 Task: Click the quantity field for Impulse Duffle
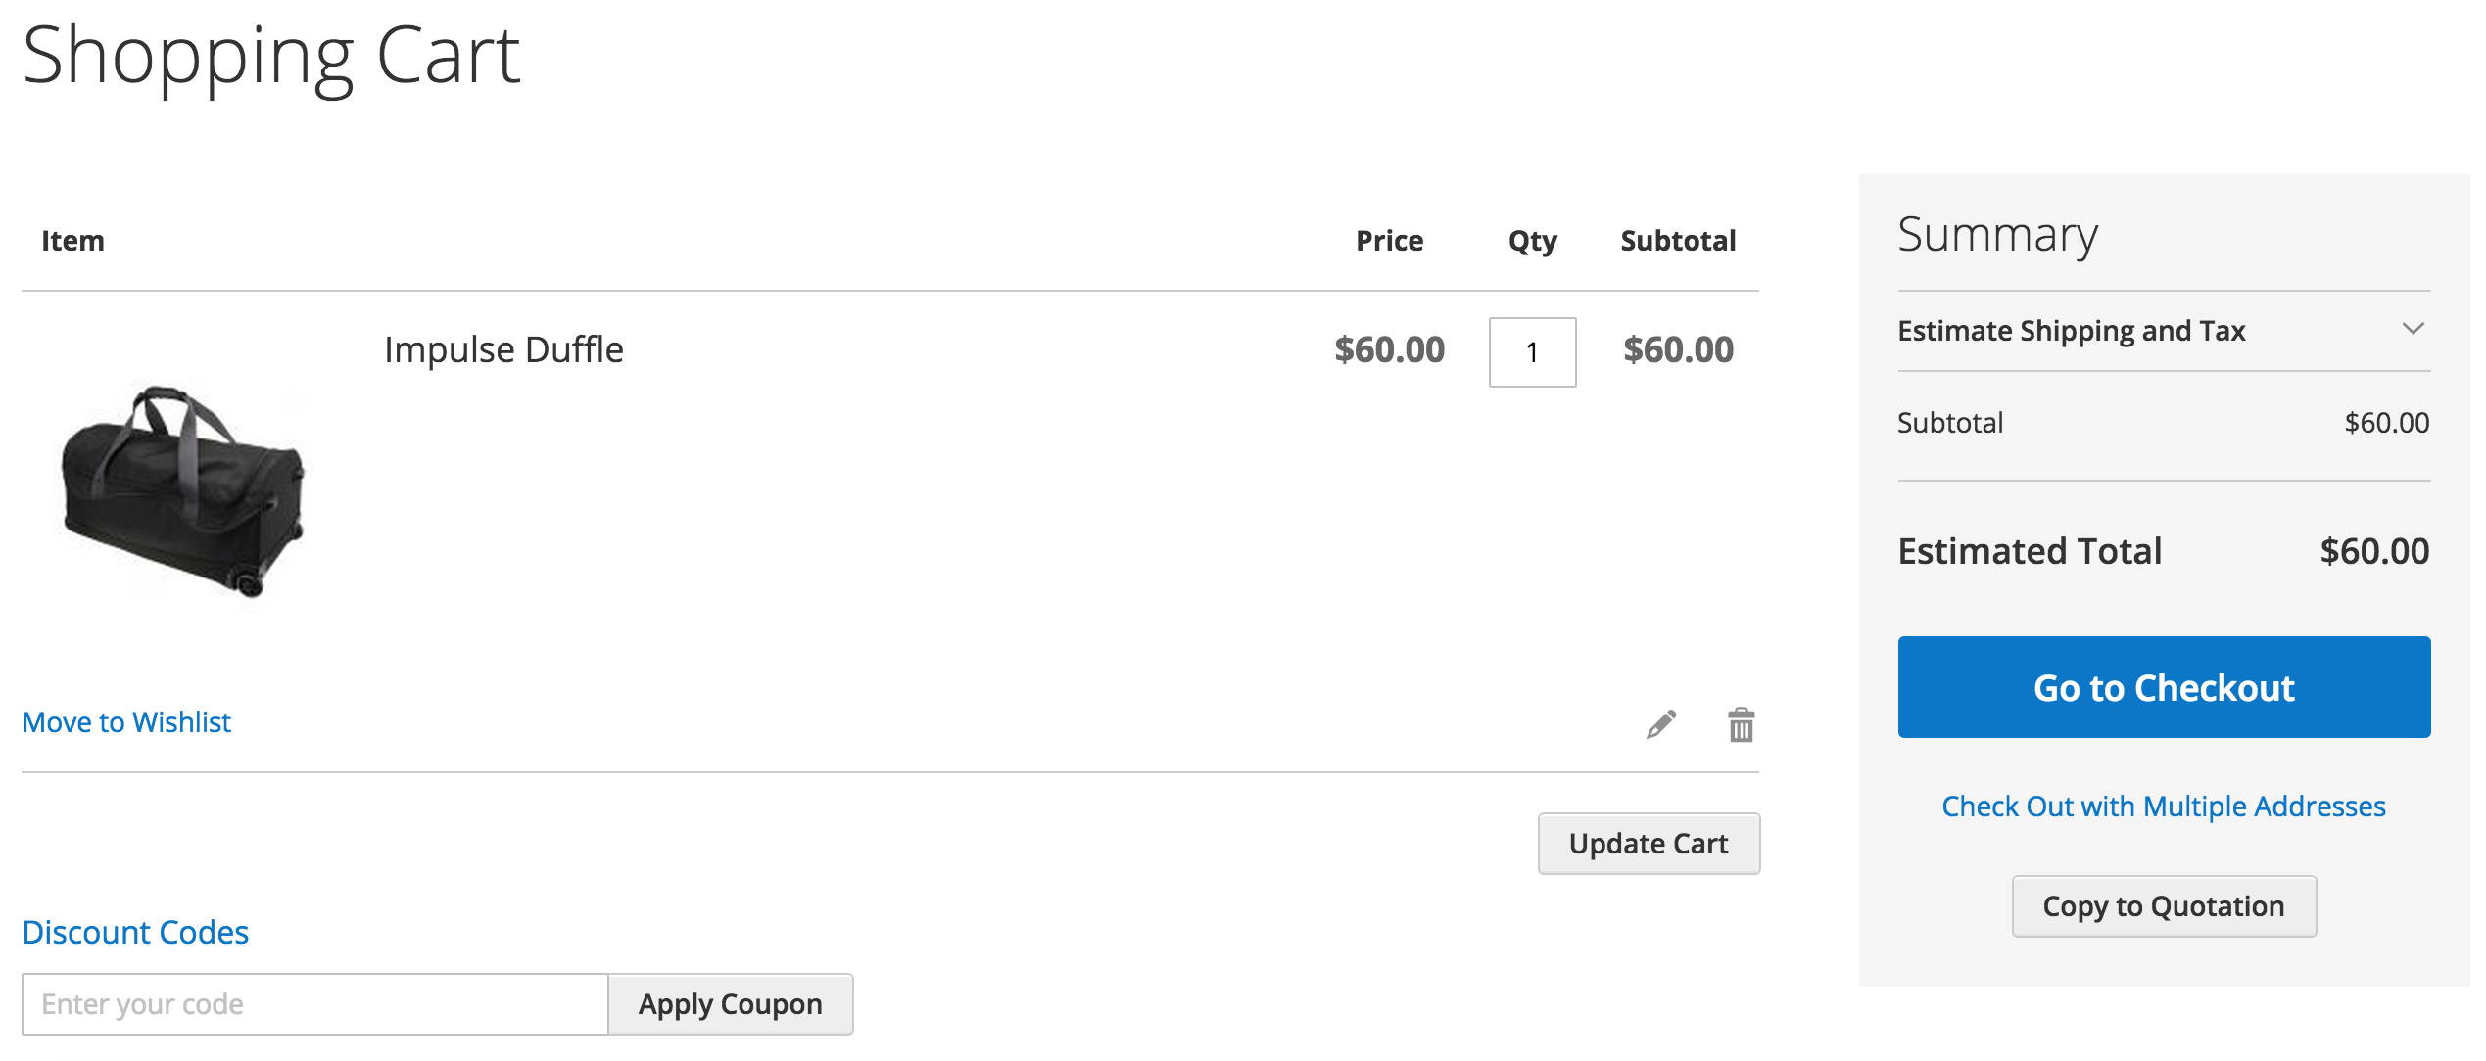[1532, 352]
